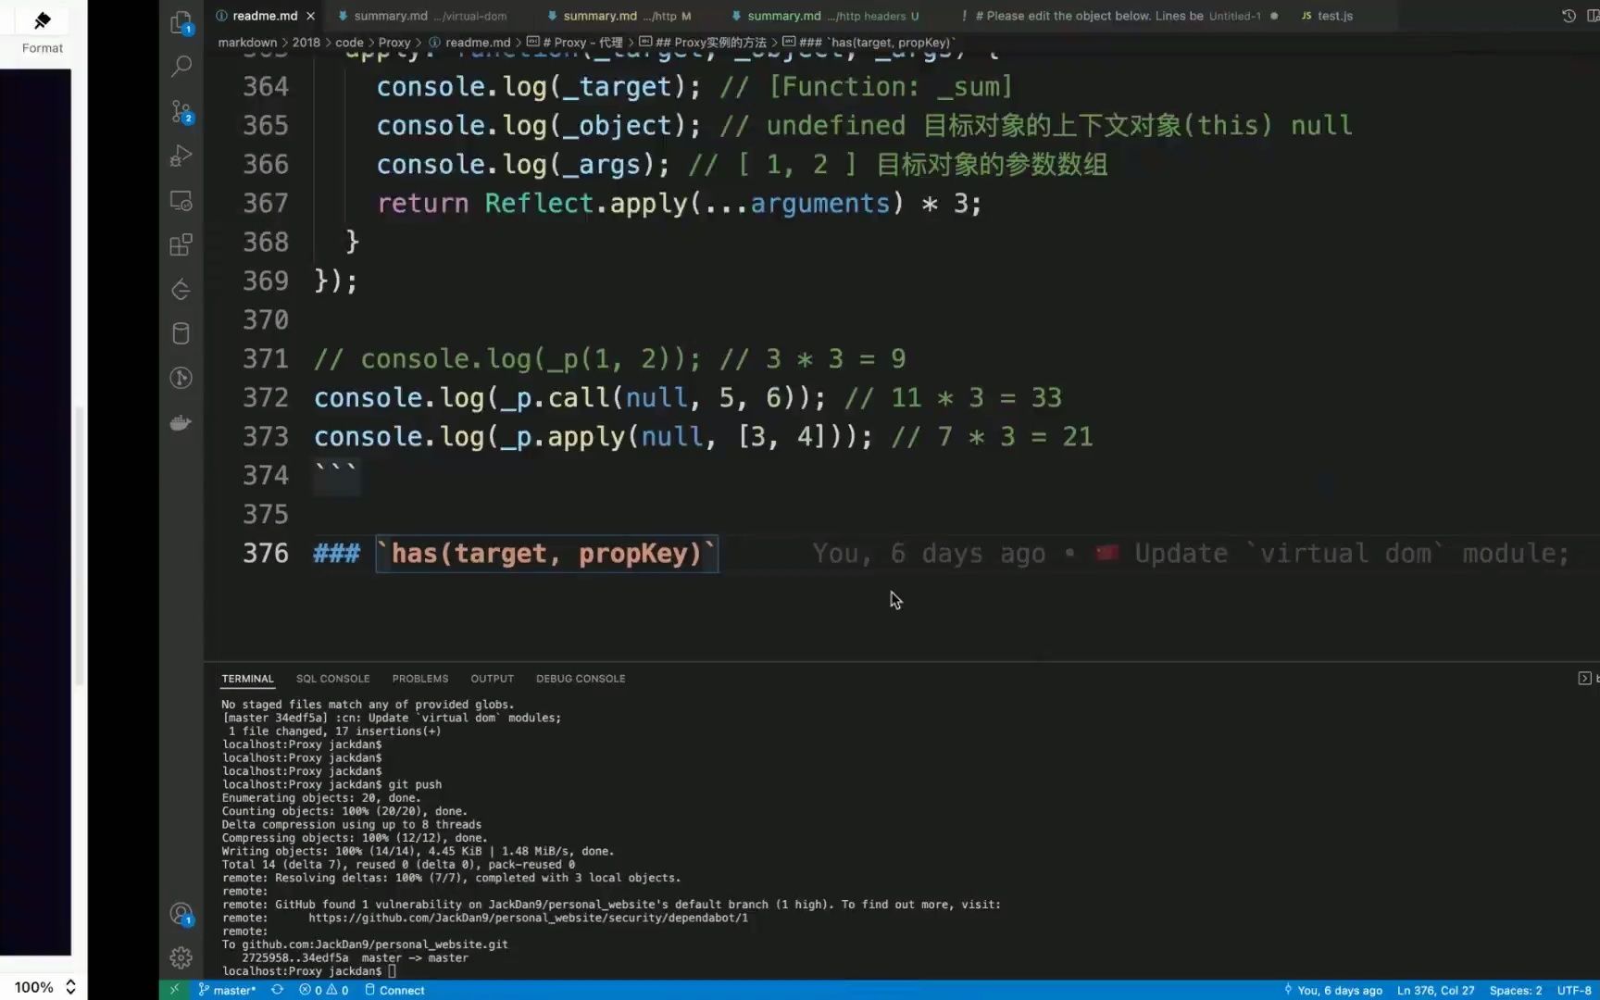This screenshot has height=1000, width=1600.
Task: Click the `has(target, propKey)` heading on line 376
Action: point(546,554)
